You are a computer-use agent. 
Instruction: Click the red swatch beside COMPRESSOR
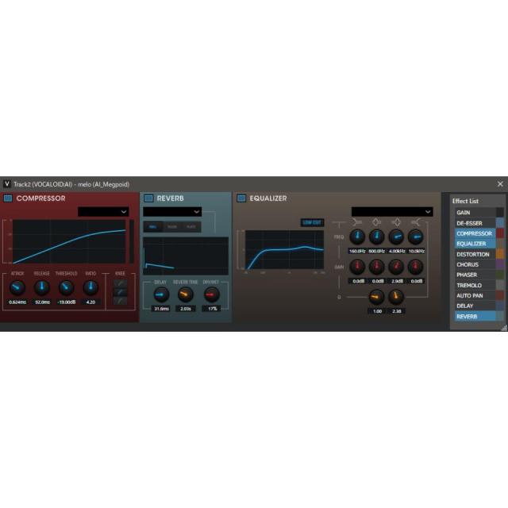(500, 233)
